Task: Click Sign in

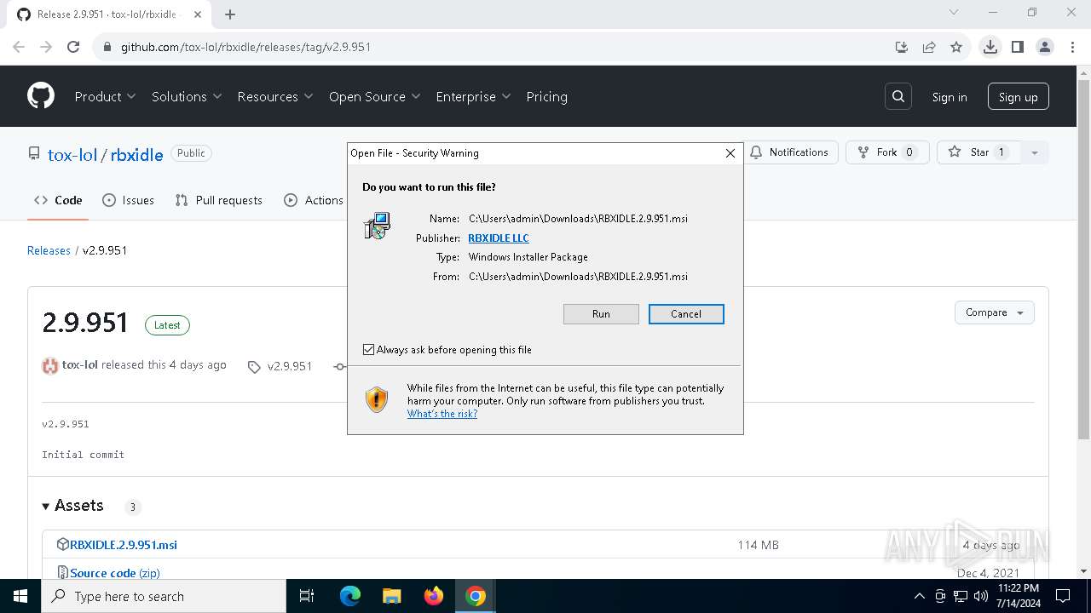Action: (x=950, y=97)
